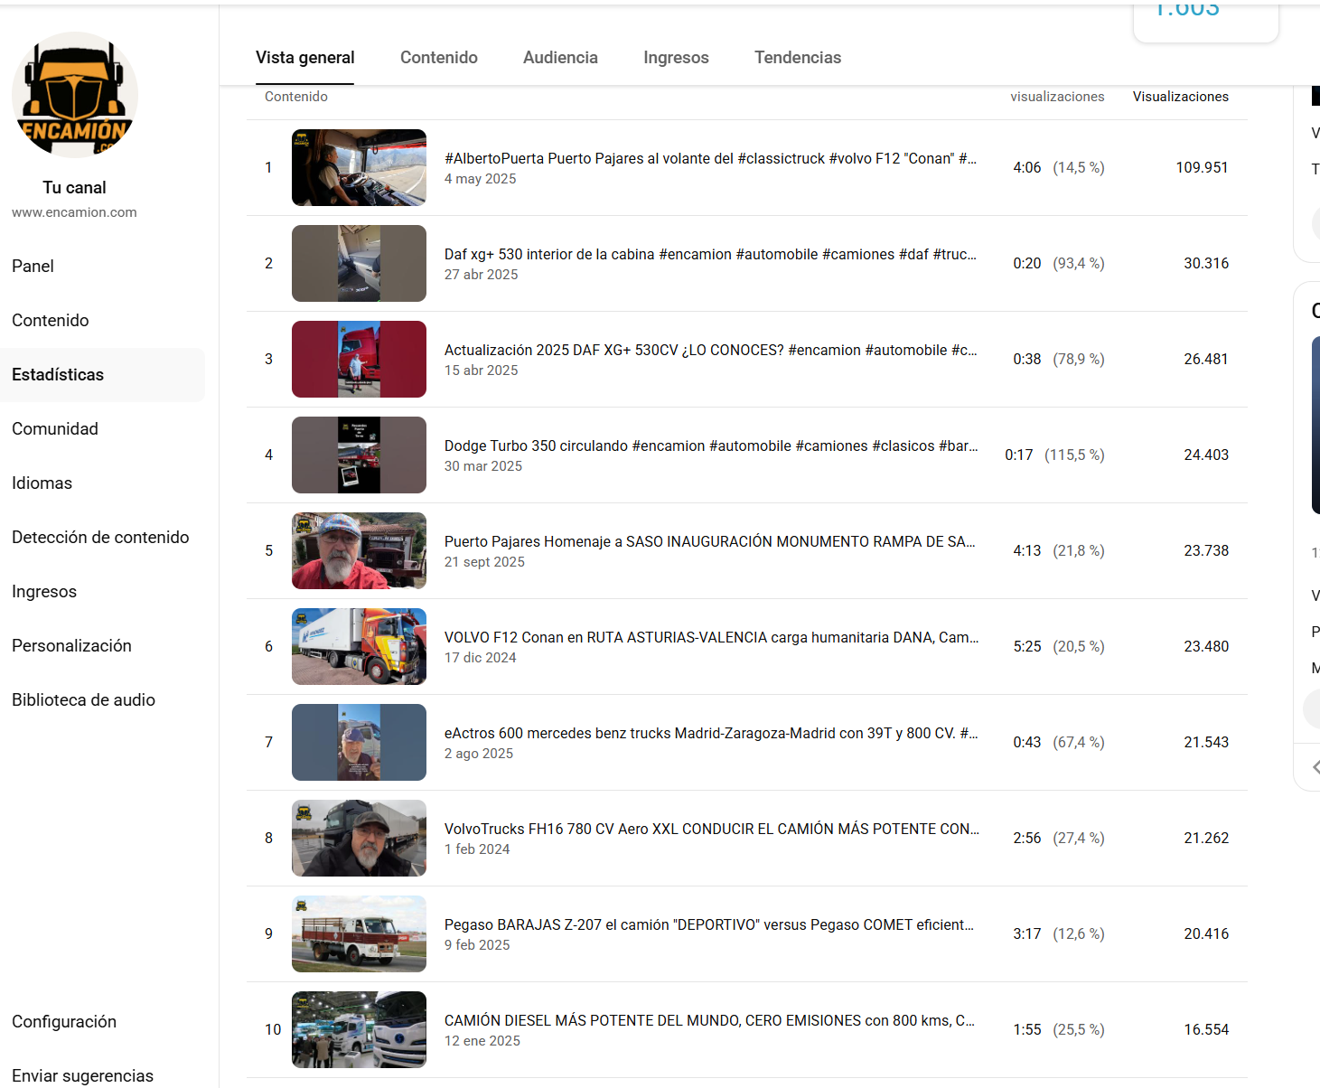This screenshot has width=1320, height=1088.
Task: Select Personalización in the sidebar
Action: point(71,645)
